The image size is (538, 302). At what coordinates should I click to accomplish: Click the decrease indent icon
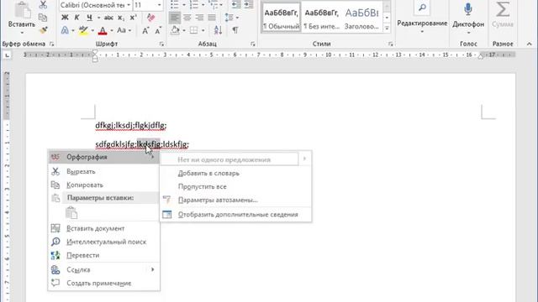pyautogui.click(x=236, y=5)
